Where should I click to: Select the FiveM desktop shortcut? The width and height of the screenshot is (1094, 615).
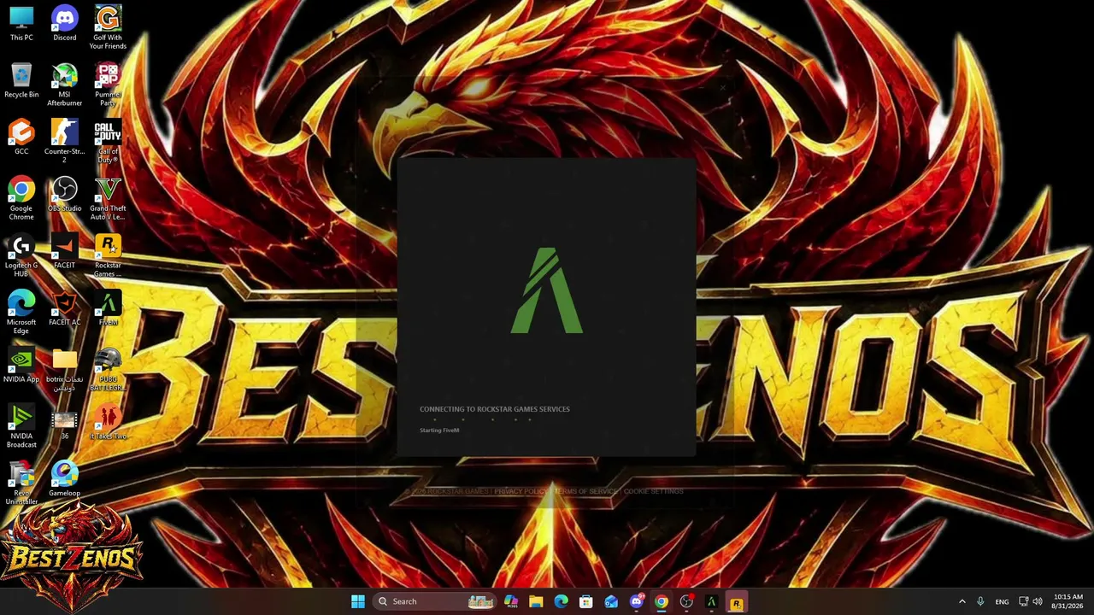(x=108, y=309)
